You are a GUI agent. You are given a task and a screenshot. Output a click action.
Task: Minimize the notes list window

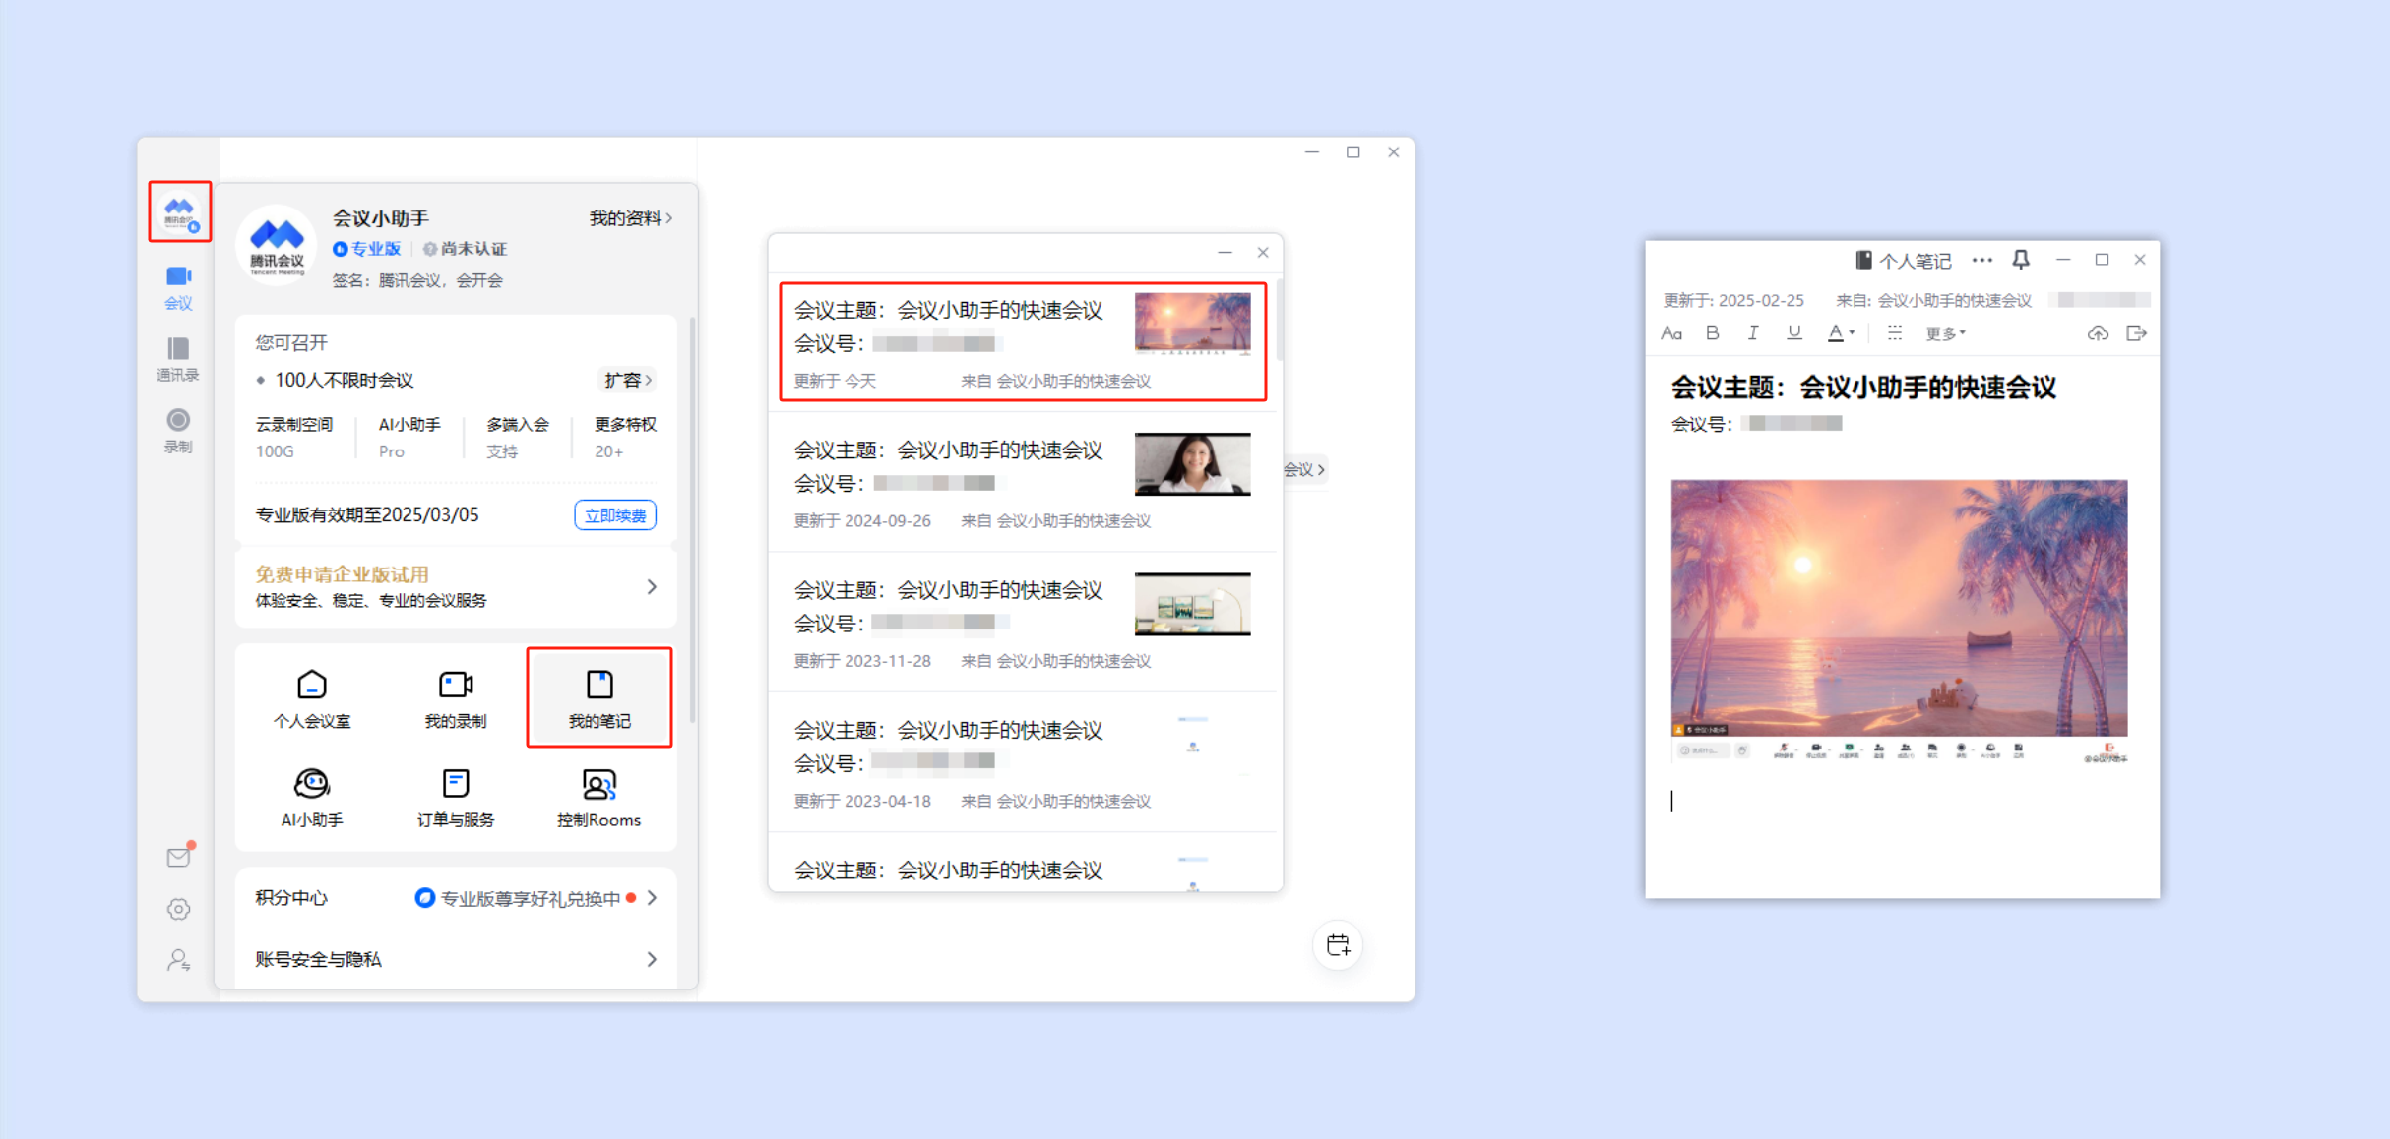coord(1225,253)
